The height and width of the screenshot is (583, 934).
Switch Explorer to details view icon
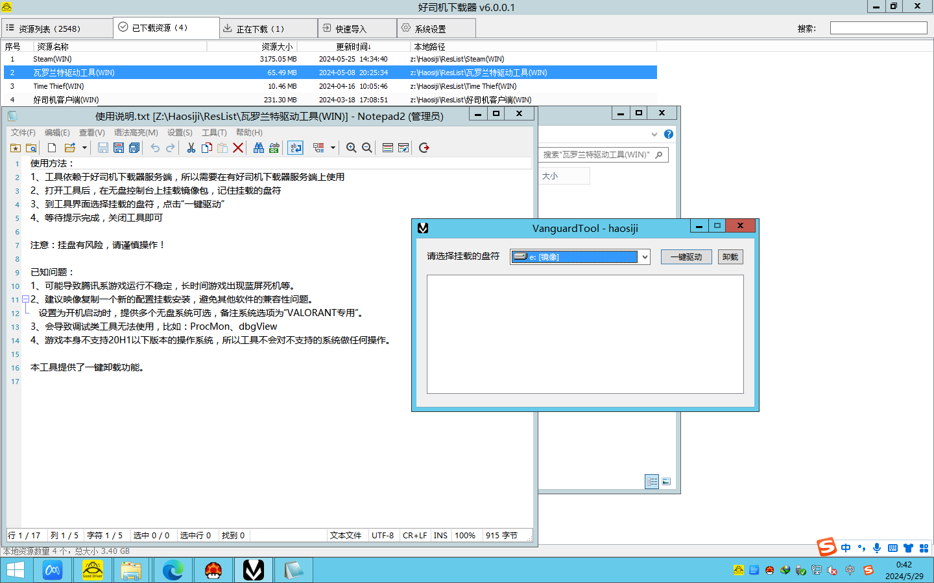click(652, 481)
